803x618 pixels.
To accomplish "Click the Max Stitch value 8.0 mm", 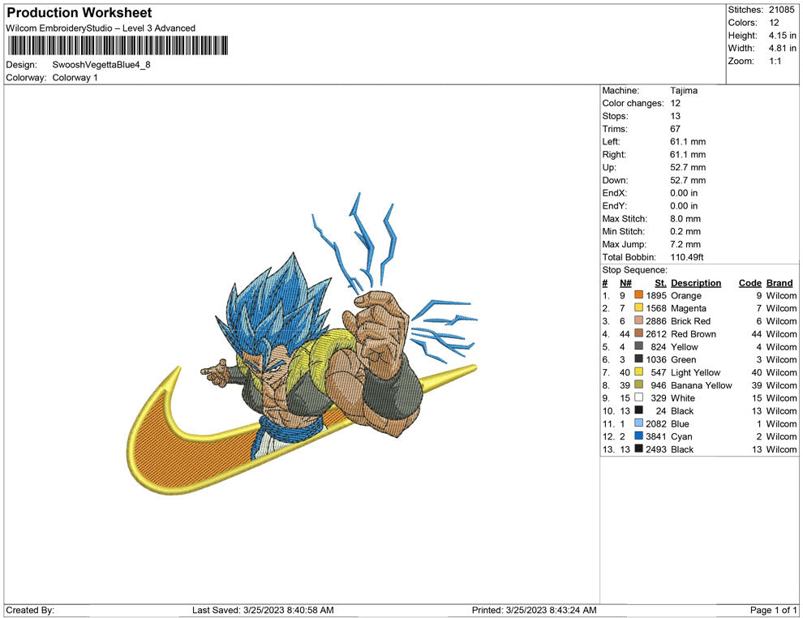I will tap(685, 219).
